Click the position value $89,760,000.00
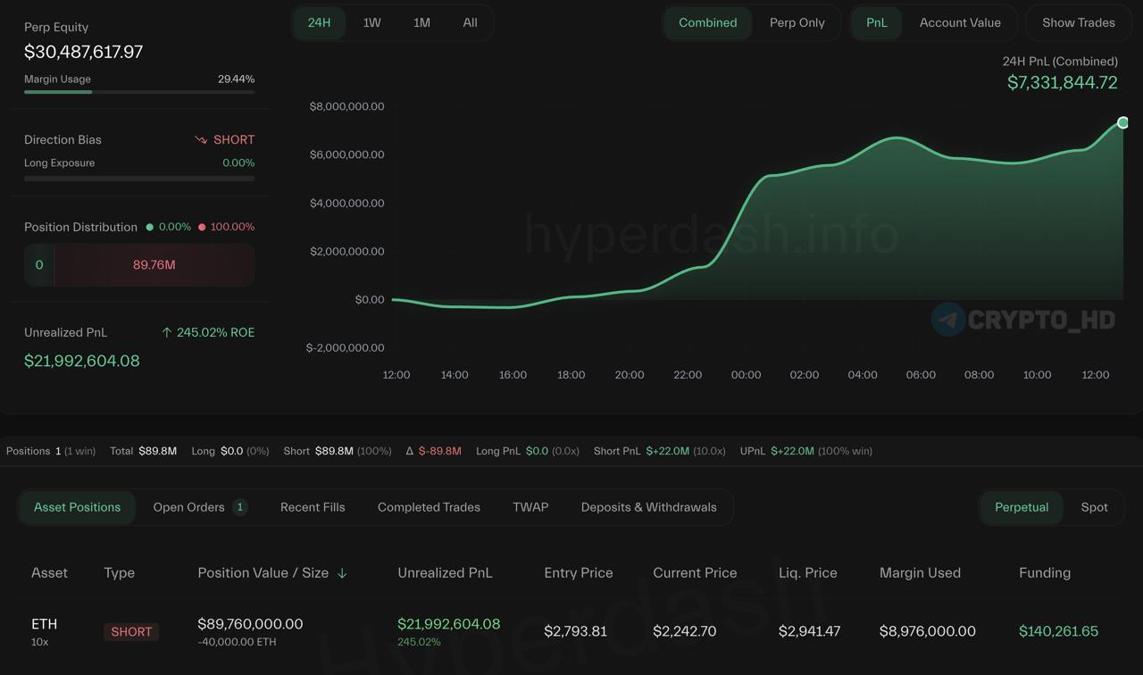 click(x=250, y=624)
